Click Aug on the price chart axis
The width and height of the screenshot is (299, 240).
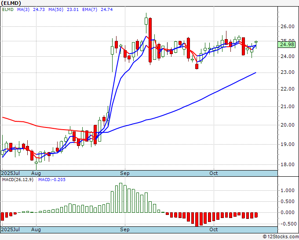[36, 173]
